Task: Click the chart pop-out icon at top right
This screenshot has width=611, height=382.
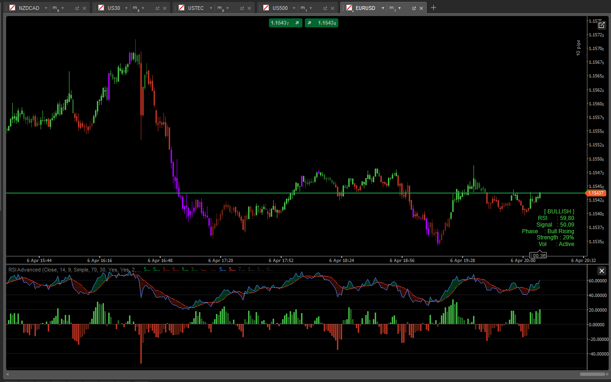Action: (x=602, y=25)
